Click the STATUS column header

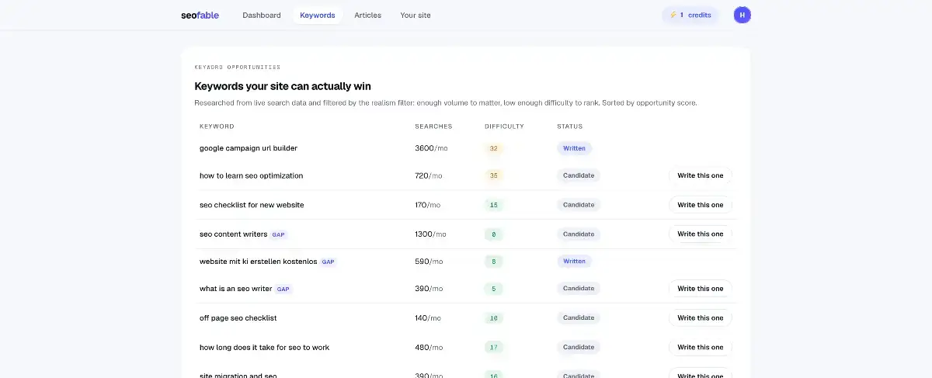(x=569, y=127)
